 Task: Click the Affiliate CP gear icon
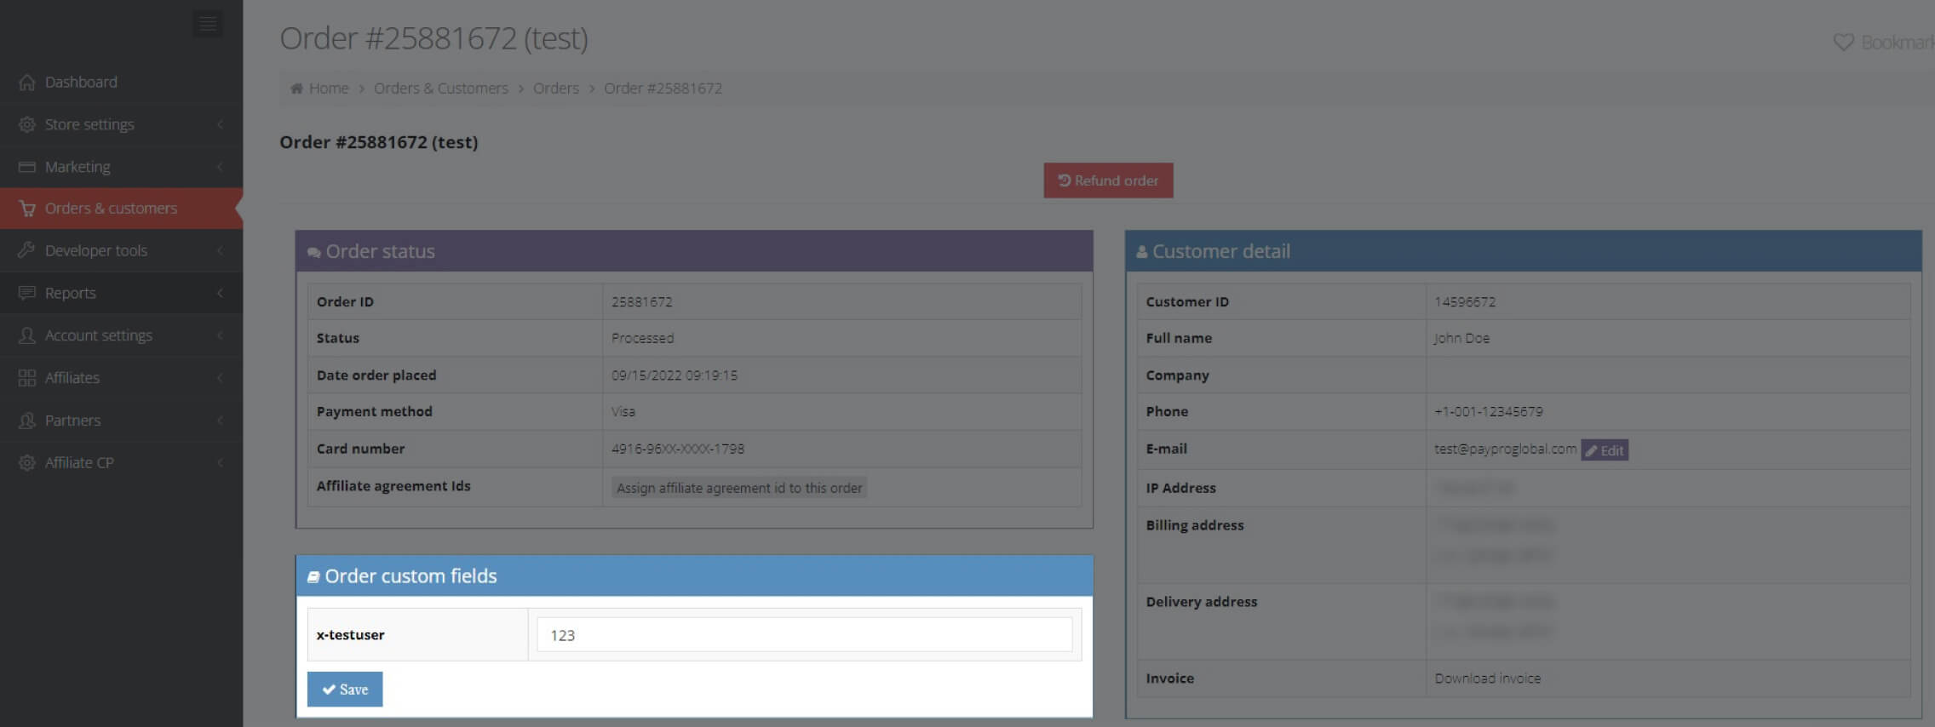point(27,462)
